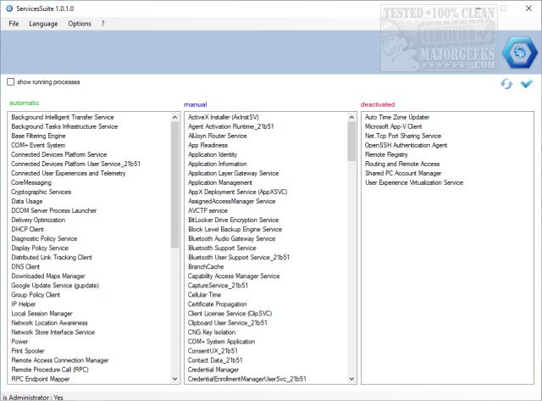
Task: Click the ServicesSuite hexagon gear logo
Action: (x=519, y=53)
